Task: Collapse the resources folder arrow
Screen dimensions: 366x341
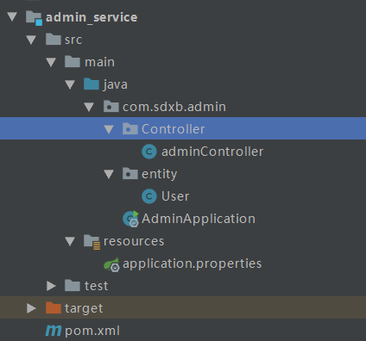Action: coord(70,241)
